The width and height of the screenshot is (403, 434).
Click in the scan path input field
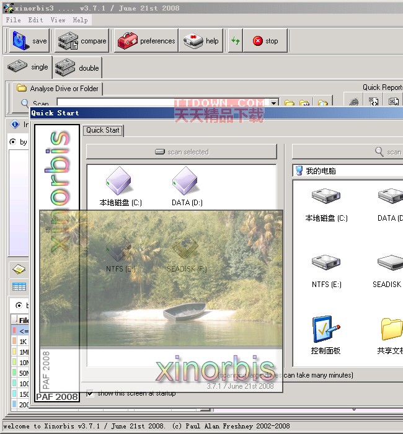pyautogui.click(x=163, y=103)
